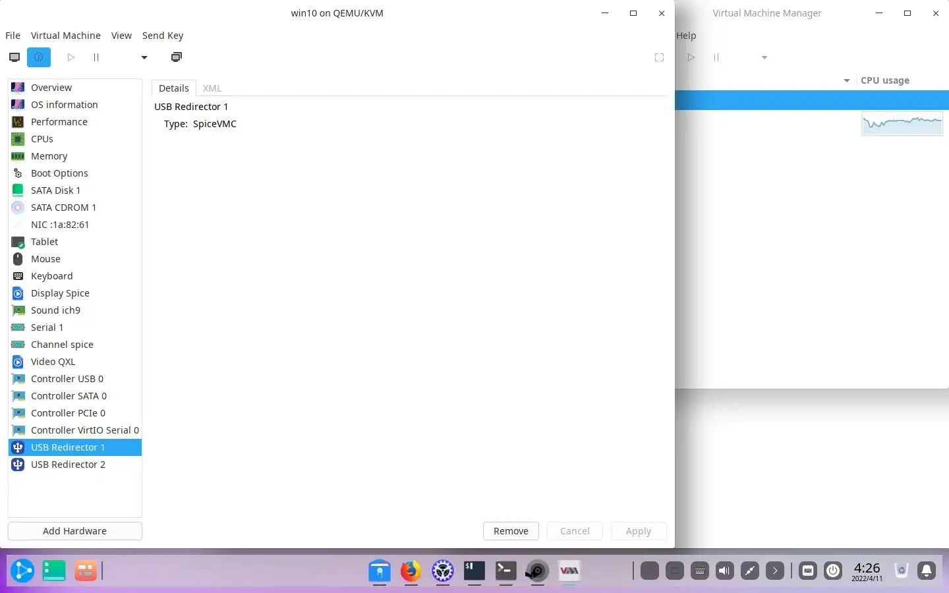The image size is (949, 593).
Task: Select Controller VirtIO Serial 0 entry
Action: coord(75,430)
